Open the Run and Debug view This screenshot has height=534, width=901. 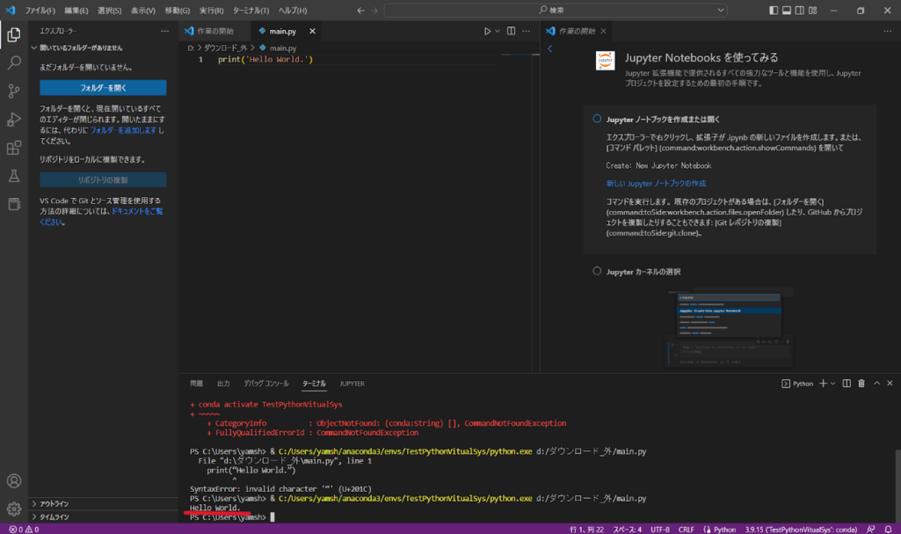[14, 120]
